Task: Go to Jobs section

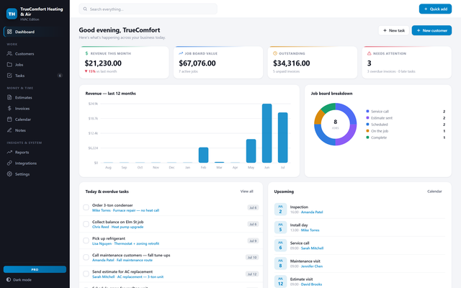Action: (35, 65)
